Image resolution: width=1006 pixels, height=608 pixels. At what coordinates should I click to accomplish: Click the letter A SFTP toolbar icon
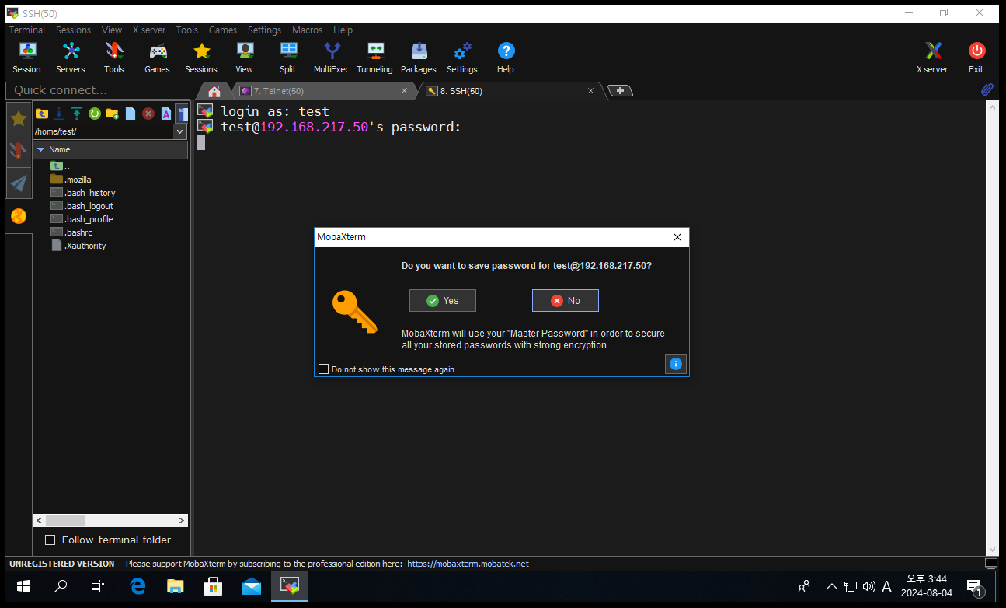(166, 114)
